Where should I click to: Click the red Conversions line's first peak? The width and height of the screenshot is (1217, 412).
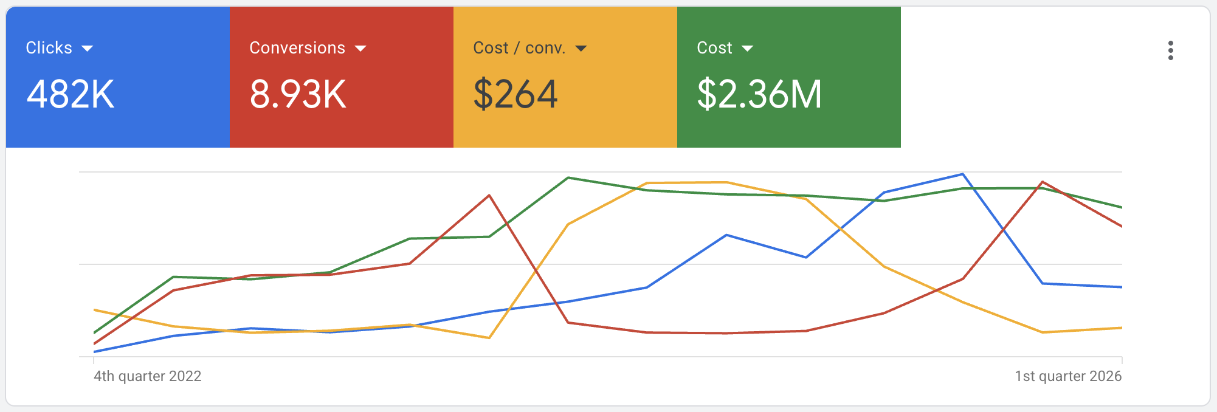click(489, 195)
